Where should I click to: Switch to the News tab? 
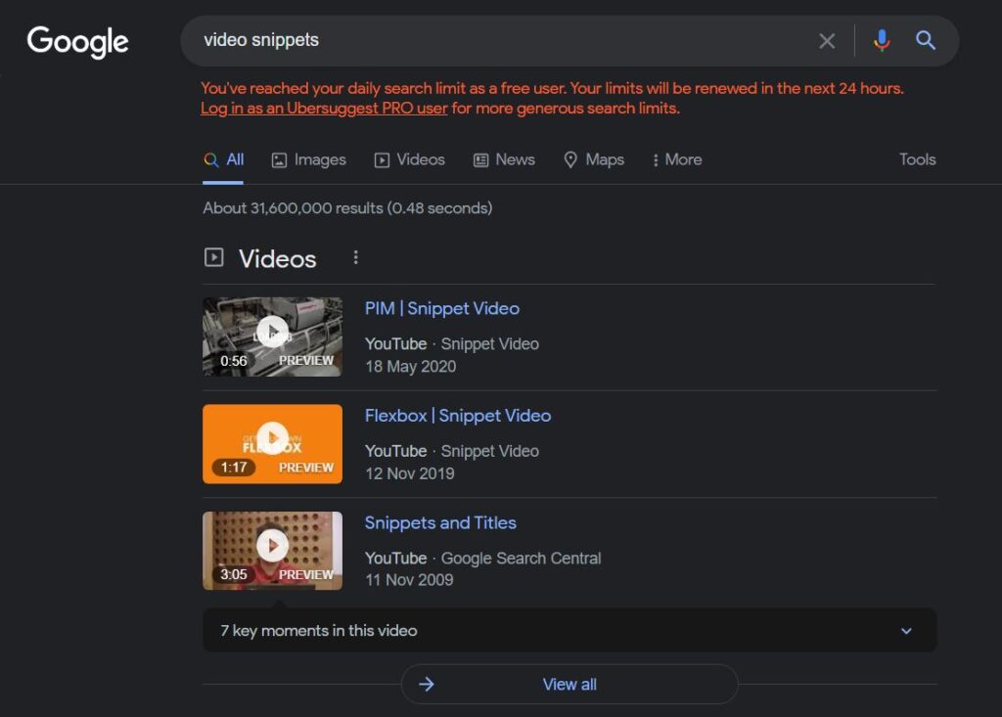click(504, 159)
